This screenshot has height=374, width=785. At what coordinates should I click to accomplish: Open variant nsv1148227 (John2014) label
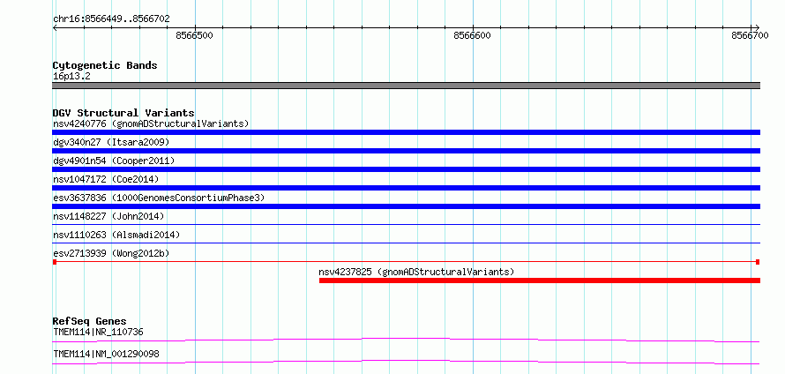point(108,216)
